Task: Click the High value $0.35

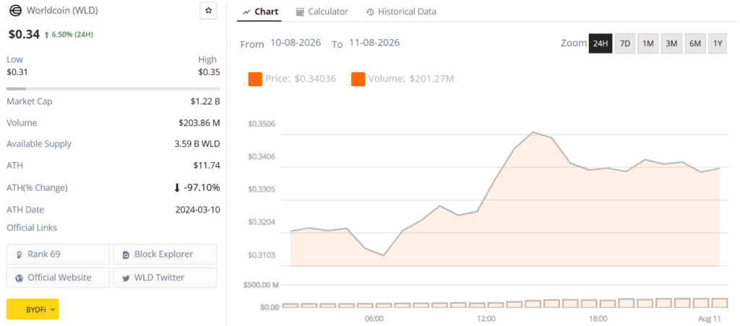Action: tap(209, 72)
